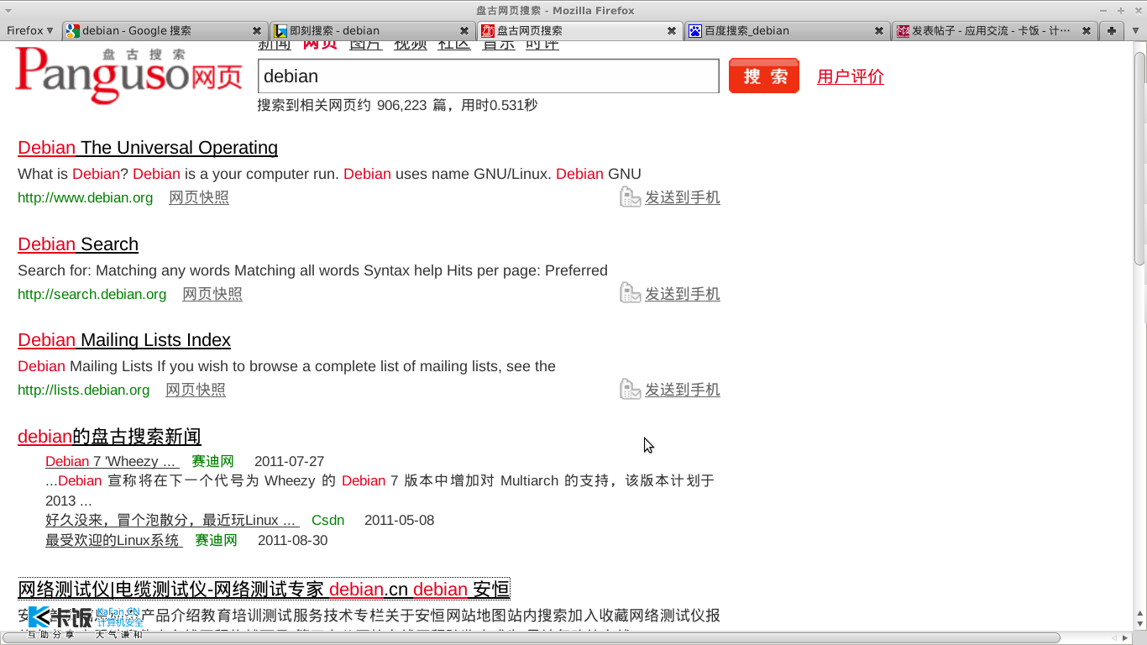The height and width of the screenshot is (645, 1147).
Task: Open the 最受欢迎的Linux系统 news link
Action: pos(114,540)
